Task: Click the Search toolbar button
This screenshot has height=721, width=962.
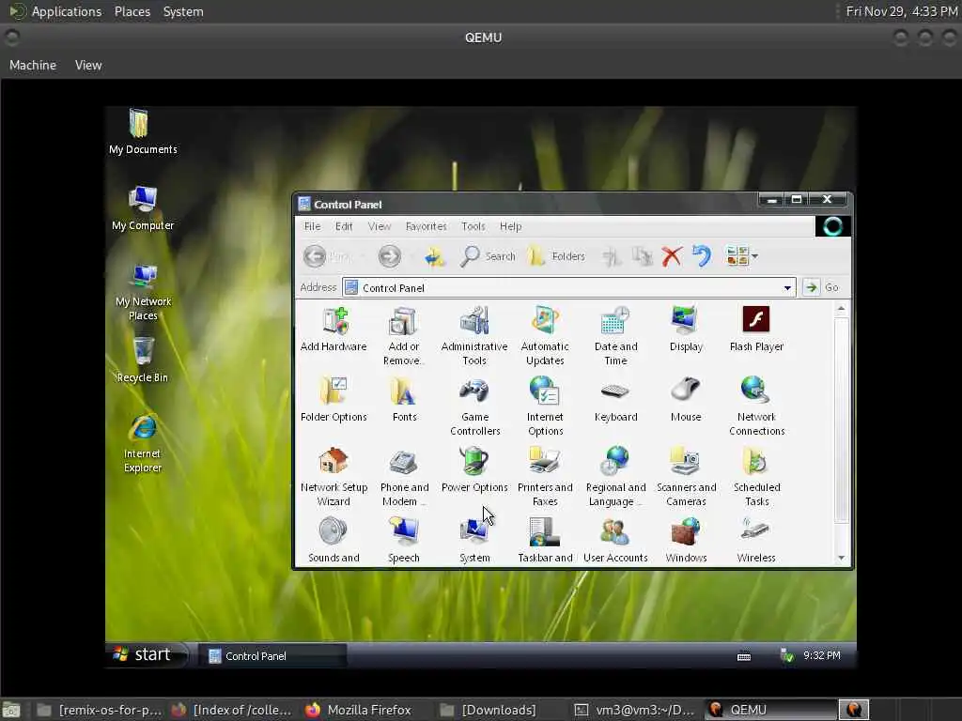Action: [x=488, y=256]
